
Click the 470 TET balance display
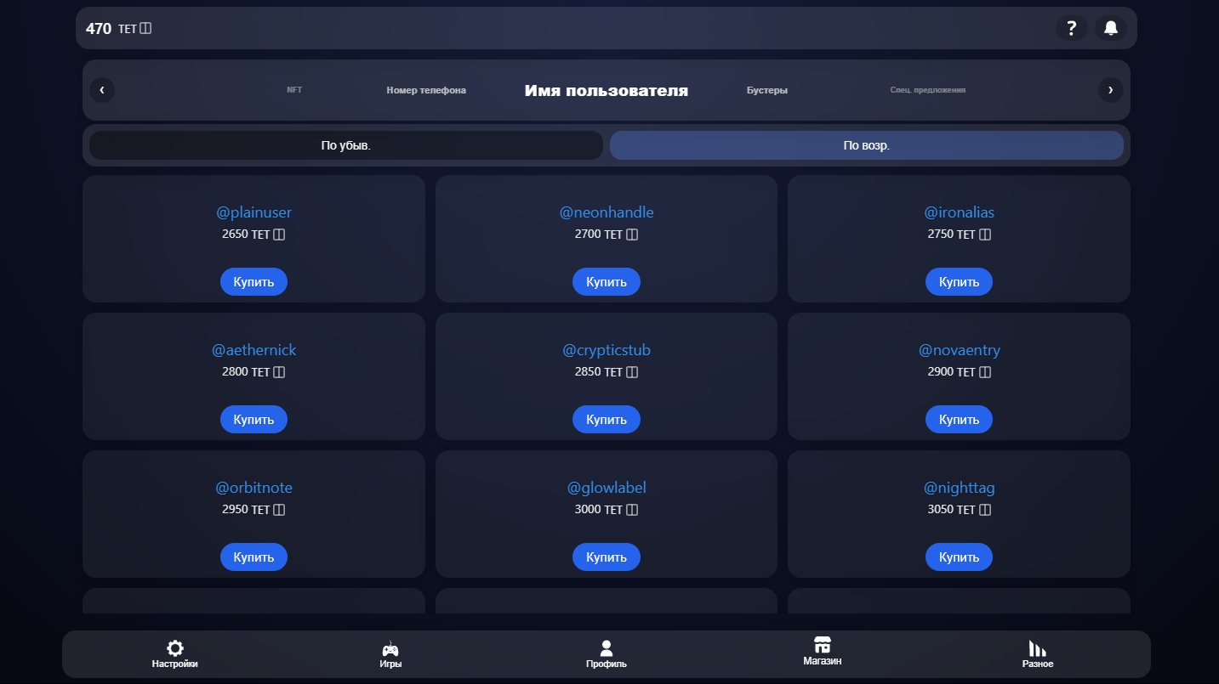coord(99,29)
